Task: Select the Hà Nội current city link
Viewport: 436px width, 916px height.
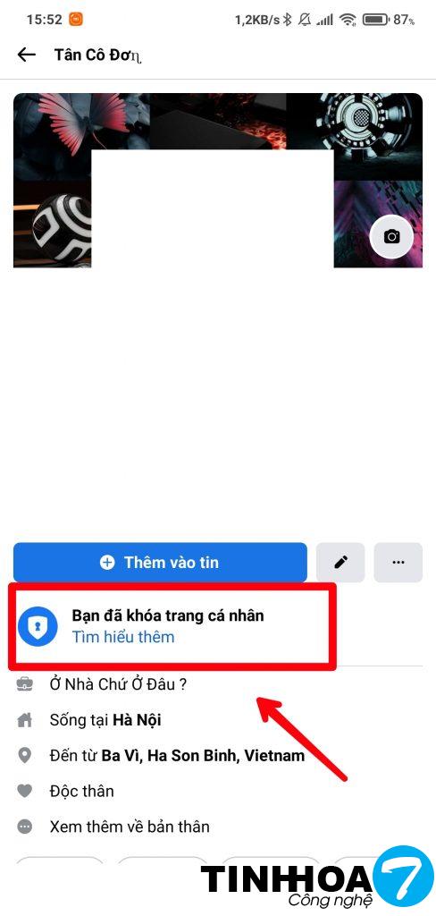Action: [x=137, y=720]
